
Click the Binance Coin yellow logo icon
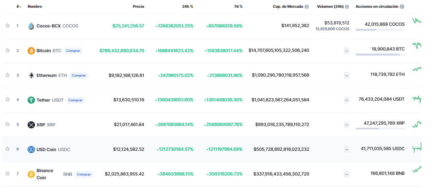pos(31,174)
